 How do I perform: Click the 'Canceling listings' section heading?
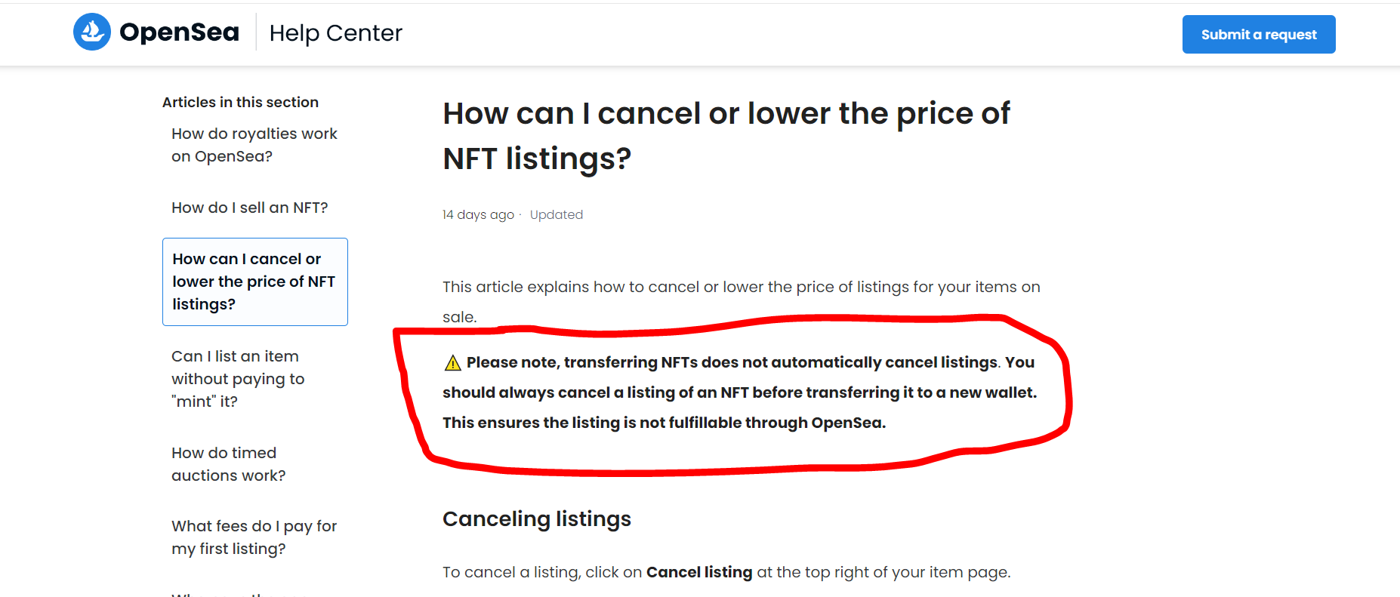click(x=537, y=519)
